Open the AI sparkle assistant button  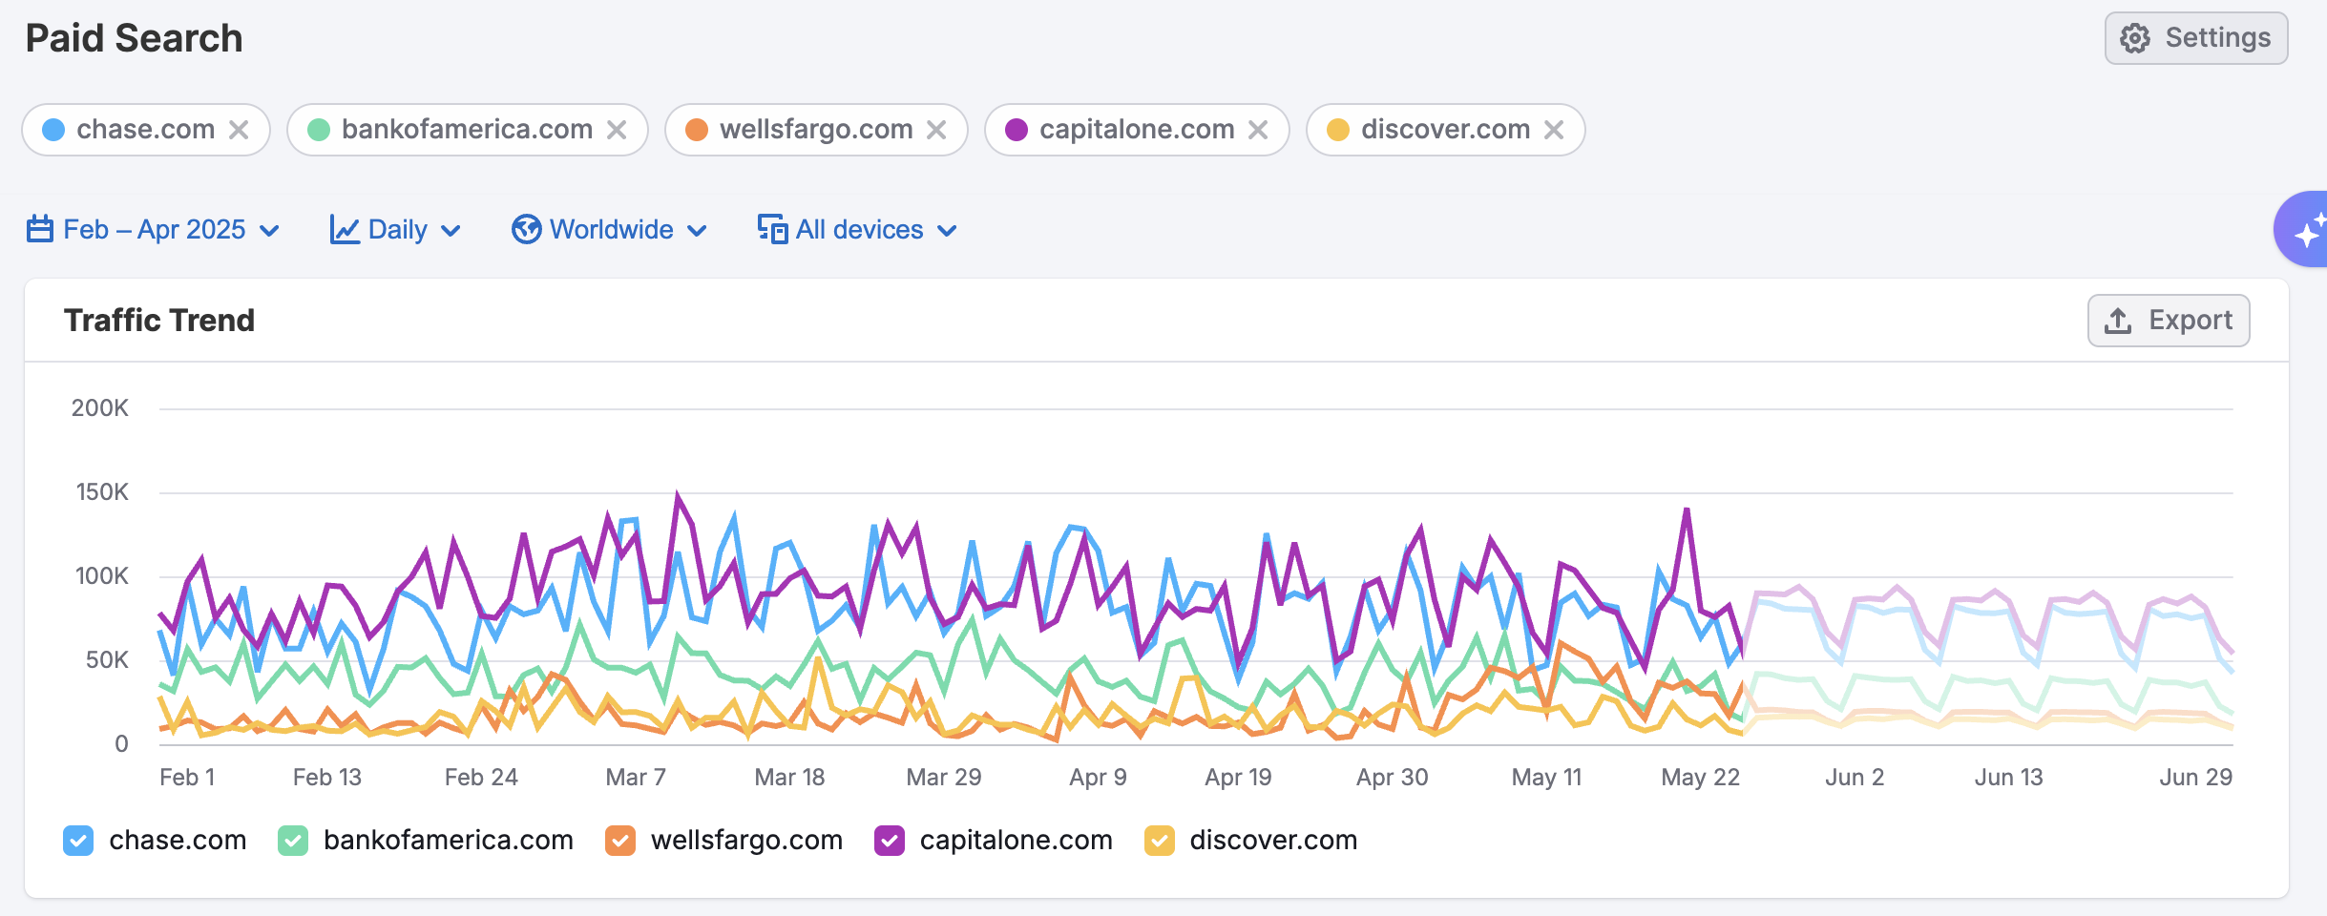tap(2306, 231)
